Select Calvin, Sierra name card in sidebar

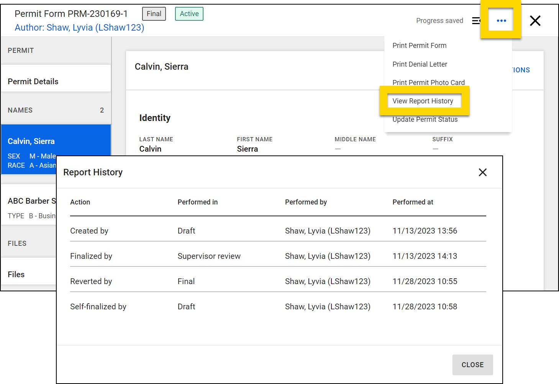(31, 141)
